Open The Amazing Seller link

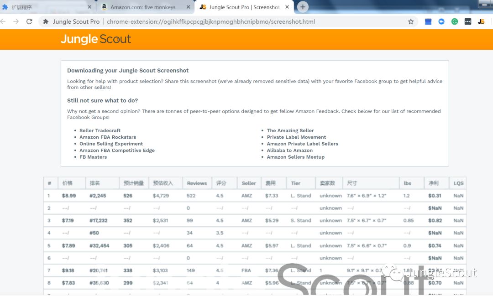pos(290,130)
